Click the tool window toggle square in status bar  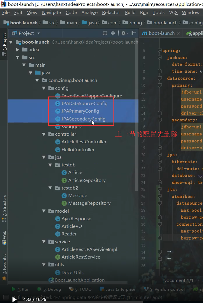(x=6, y=297)
